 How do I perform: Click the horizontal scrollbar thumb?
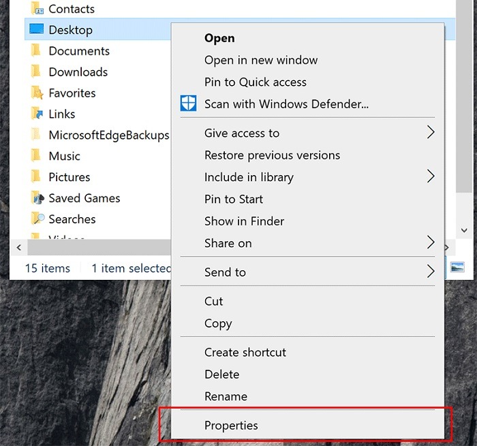pyautogui.click(x=99, y=247)
